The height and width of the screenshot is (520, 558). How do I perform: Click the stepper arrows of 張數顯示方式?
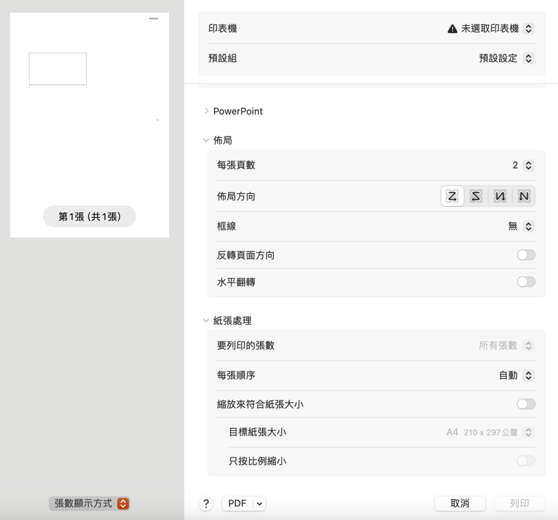(123, 504)
